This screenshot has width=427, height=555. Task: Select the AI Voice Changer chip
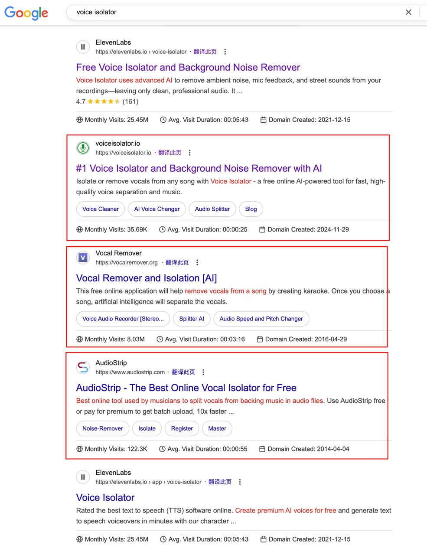click(x=157, y=209)
